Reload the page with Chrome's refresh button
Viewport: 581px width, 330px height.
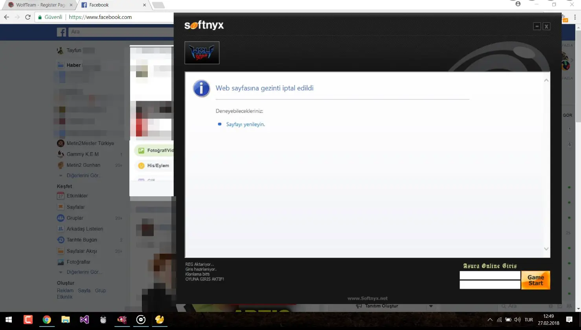coord(28,17)
